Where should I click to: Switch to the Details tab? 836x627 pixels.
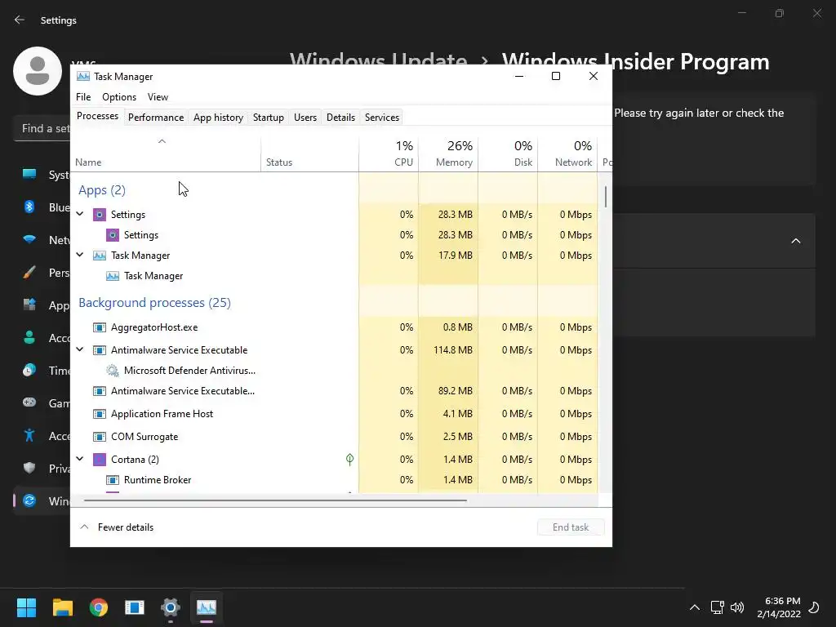pyautogui.click(x=340, y=118)
